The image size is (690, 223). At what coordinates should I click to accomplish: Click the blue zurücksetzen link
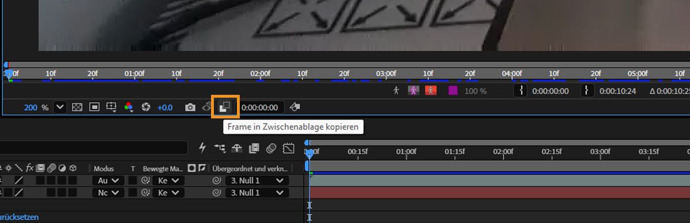(20, 218)
